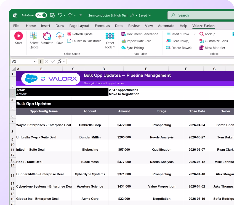The width and height of the screenshot is (234, 205).
Task: Open Customize Quick Access Toolbar menu
Action: pyautogui.click(x=81, y=15)
